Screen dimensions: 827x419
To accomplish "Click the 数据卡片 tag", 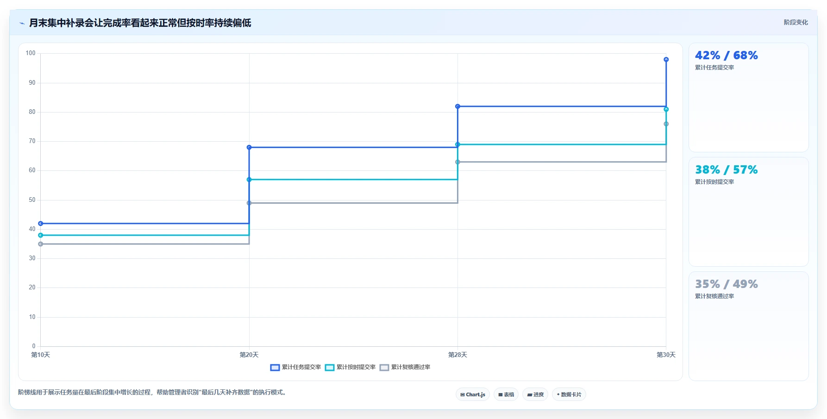I will point(569,394).
